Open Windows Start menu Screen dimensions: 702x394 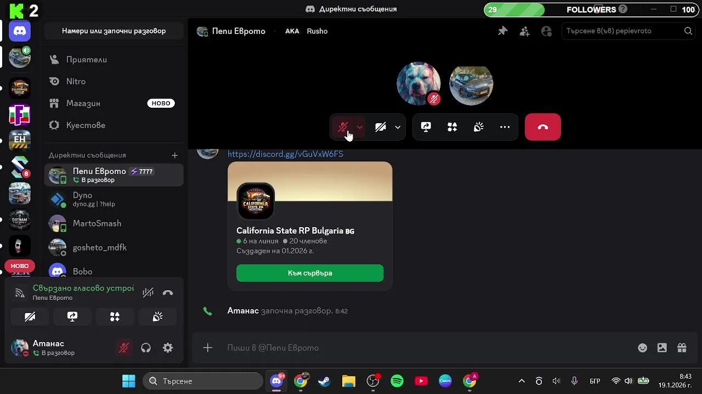coord(129,381)
